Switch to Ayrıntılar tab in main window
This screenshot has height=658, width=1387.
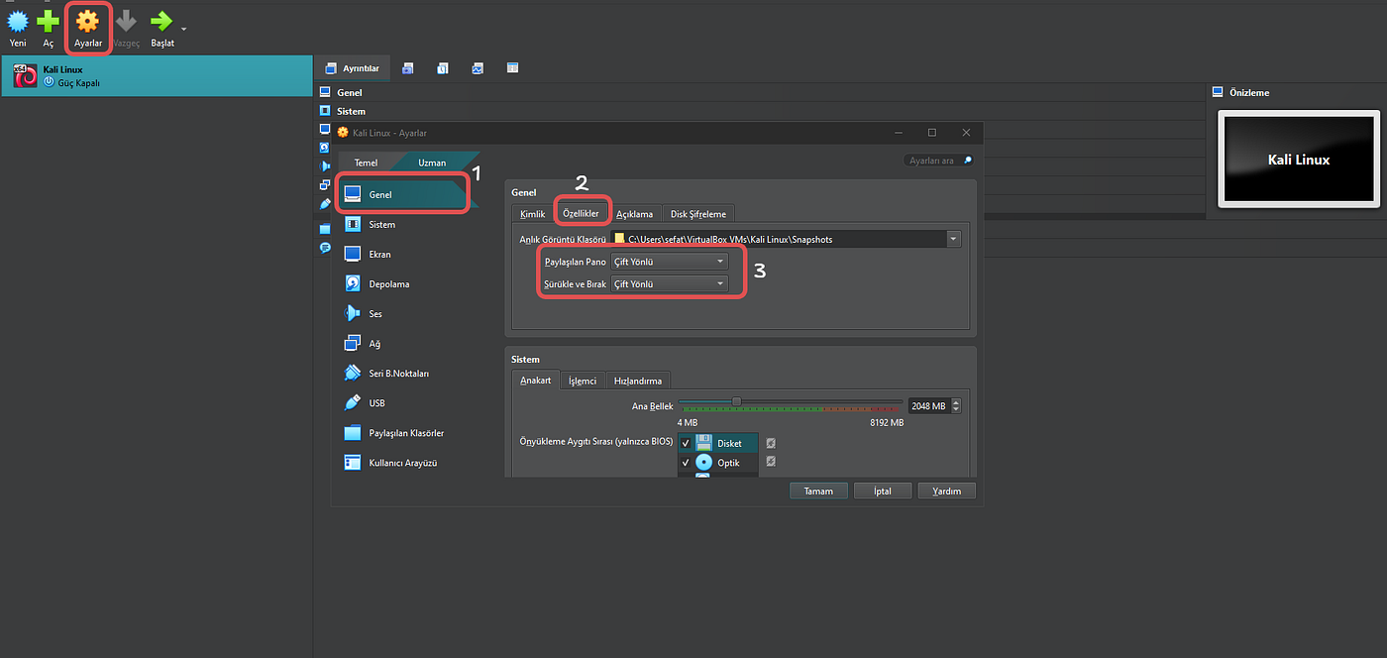(352, 68)
